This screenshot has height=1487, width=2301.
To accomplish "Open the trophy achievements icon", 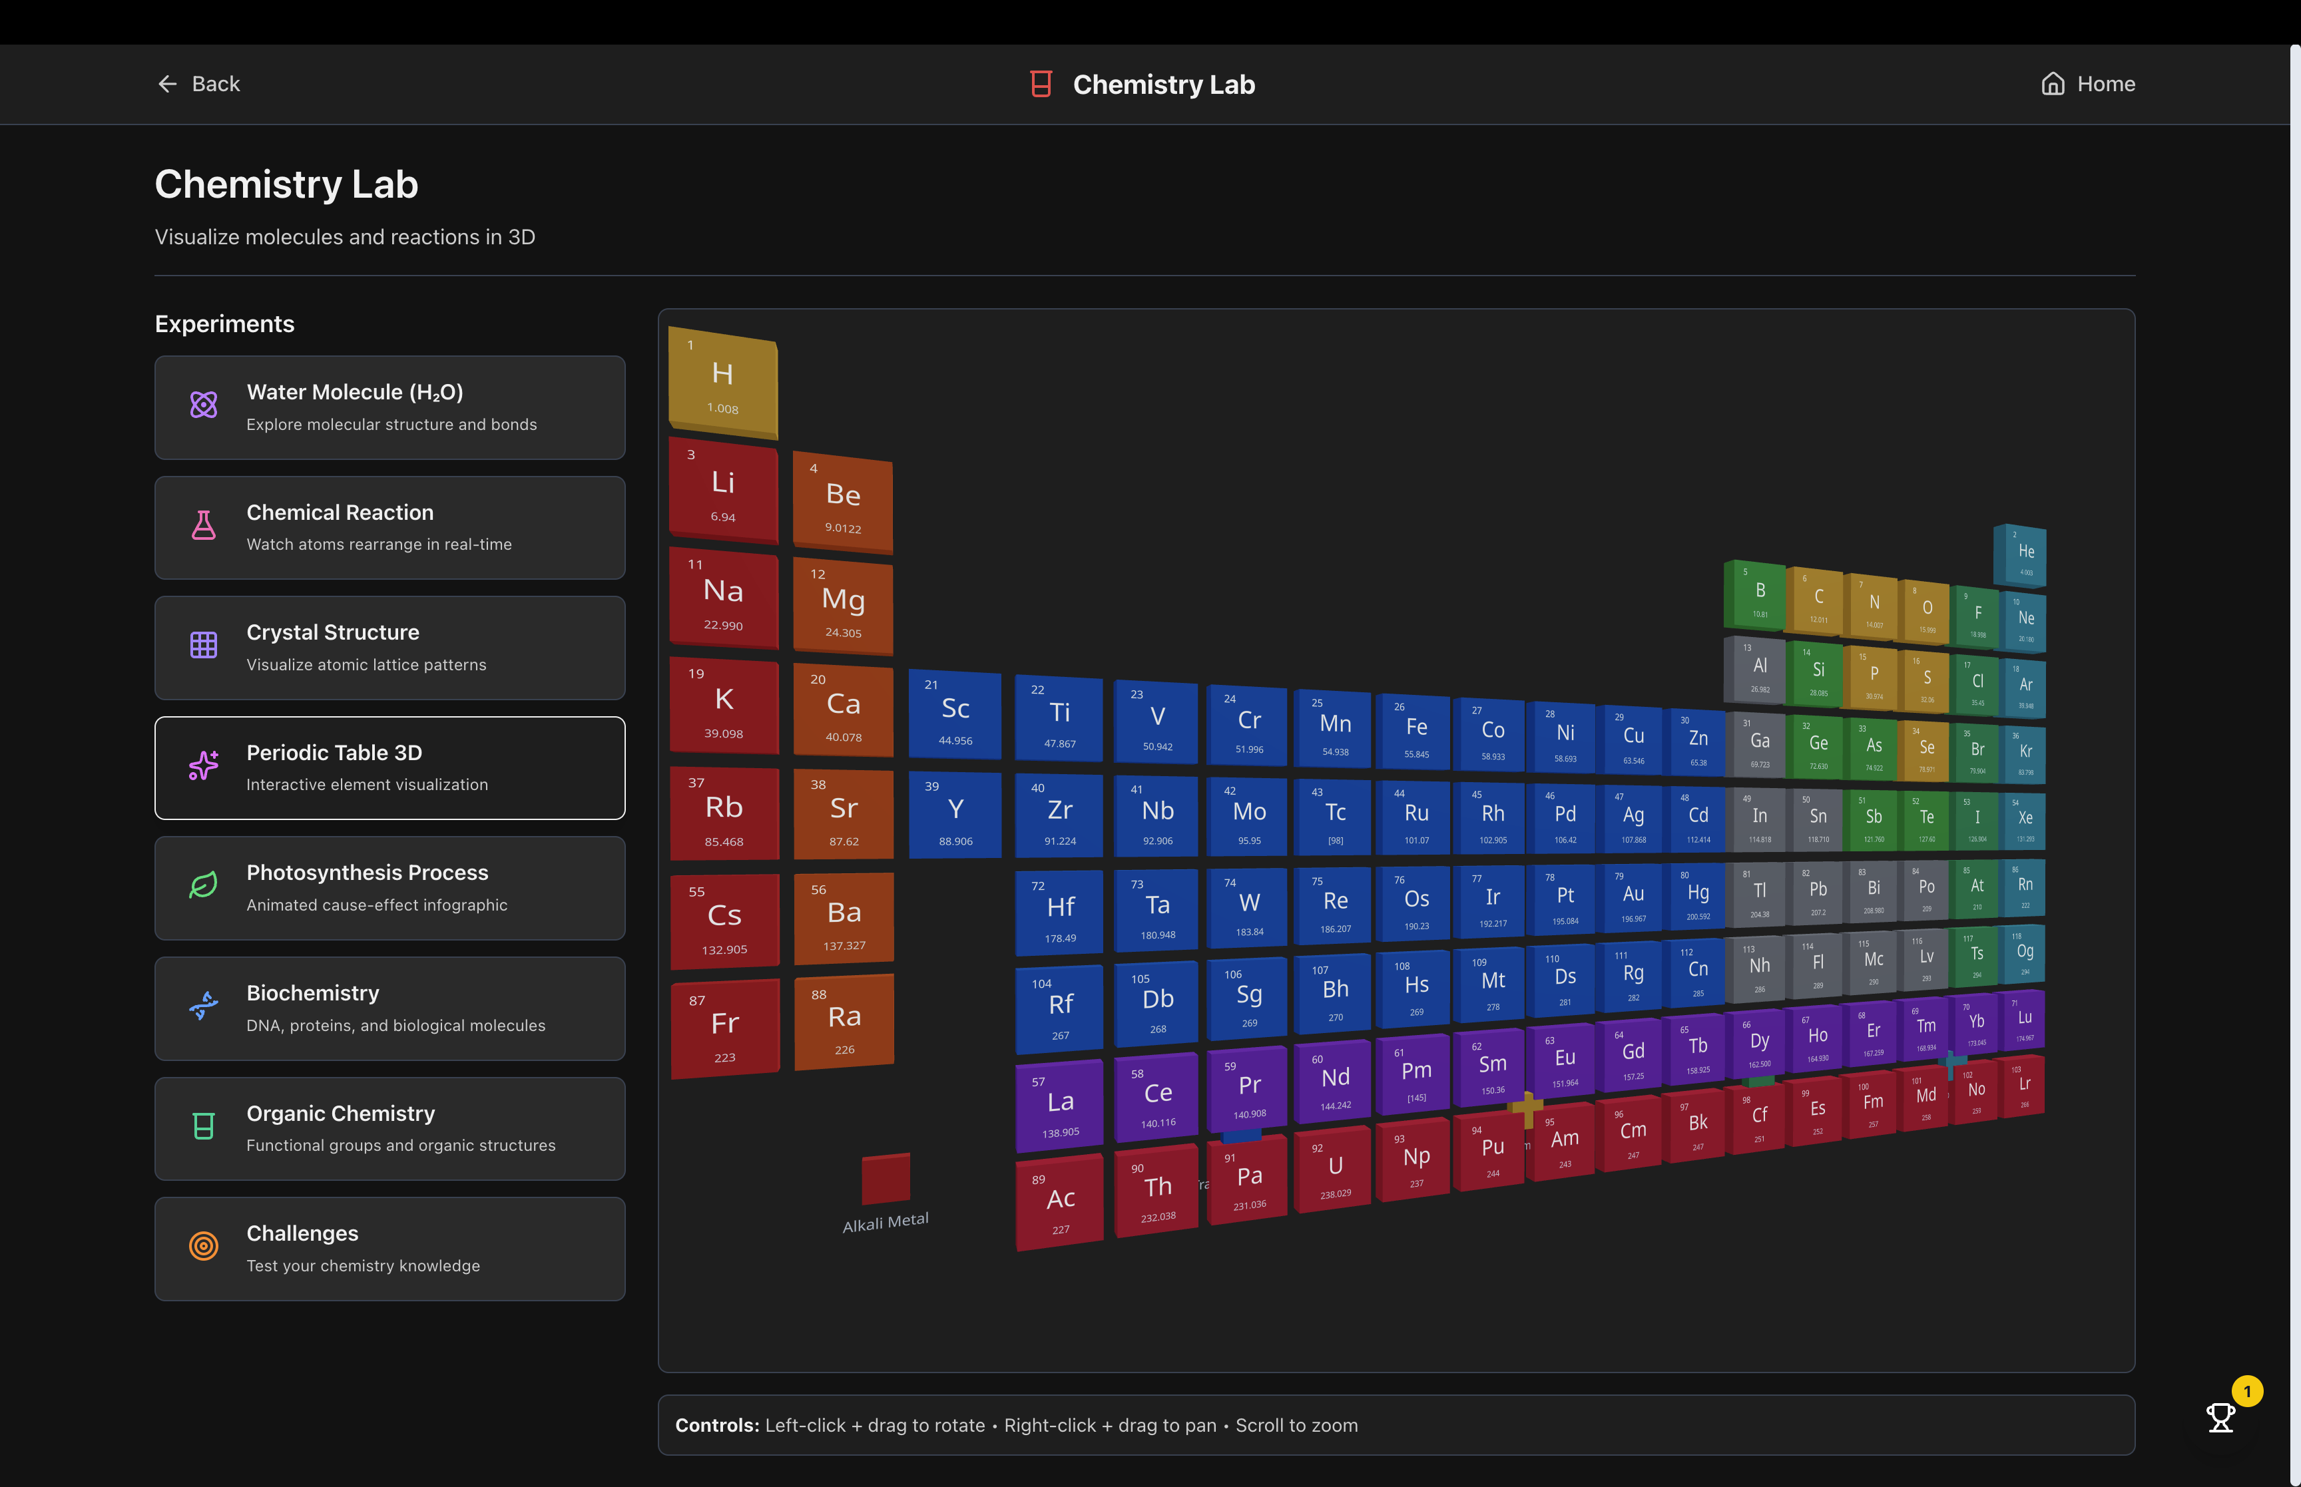I will (2221, 1416).
